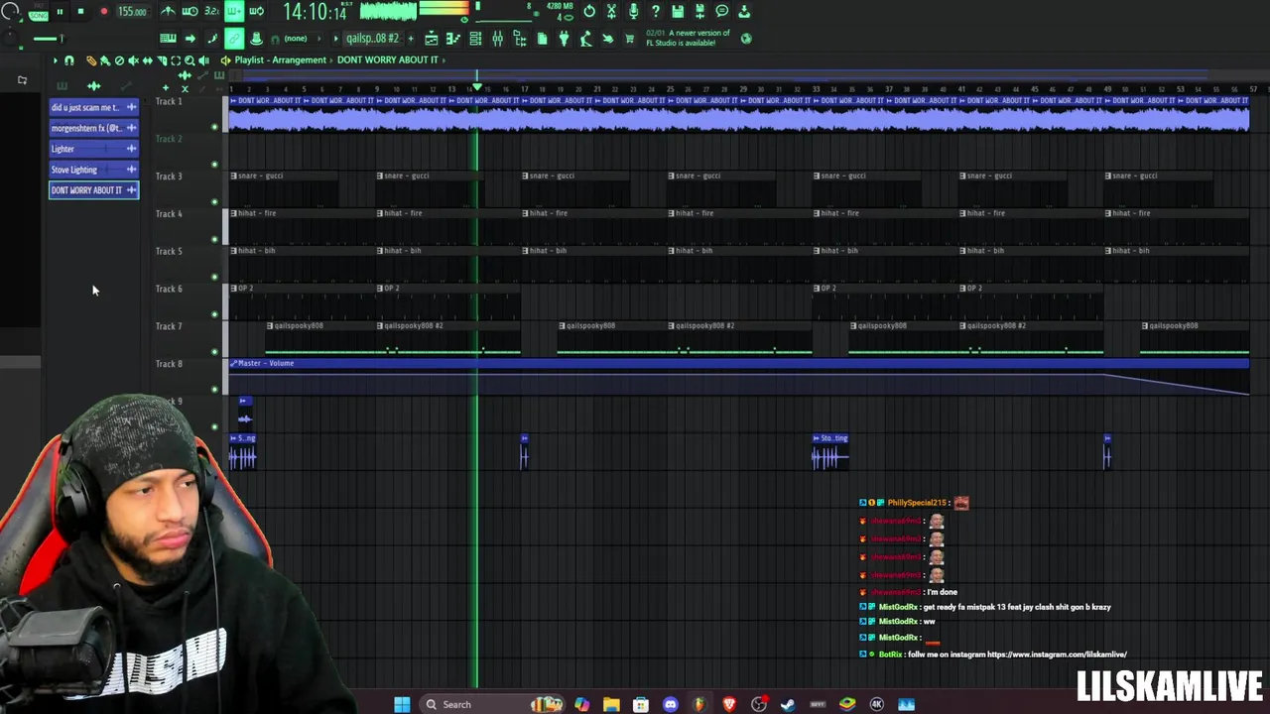
Task: Adjust the master pitch knob
Action: pos(11,39)
